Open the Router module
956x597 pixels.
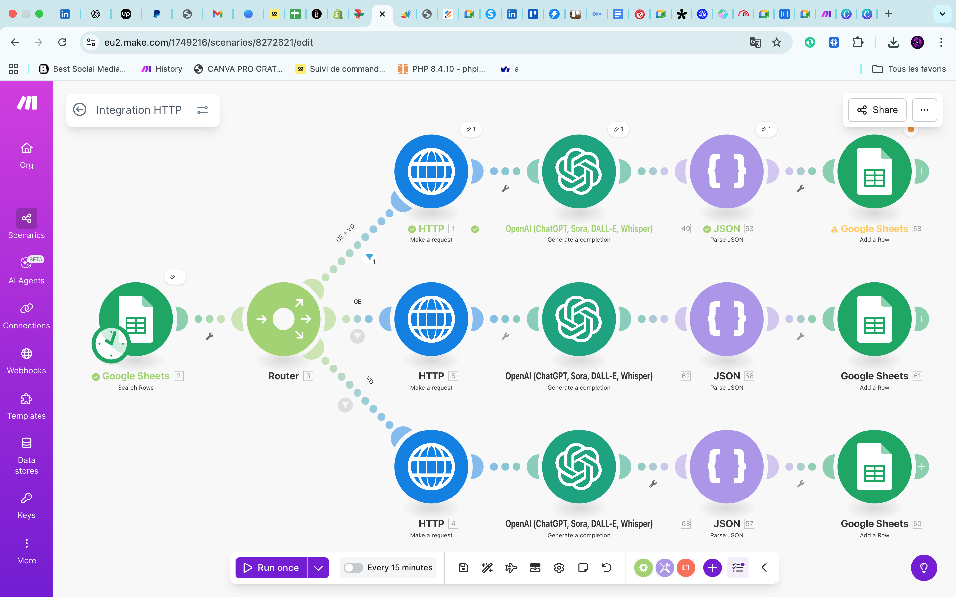click(283, 319)
